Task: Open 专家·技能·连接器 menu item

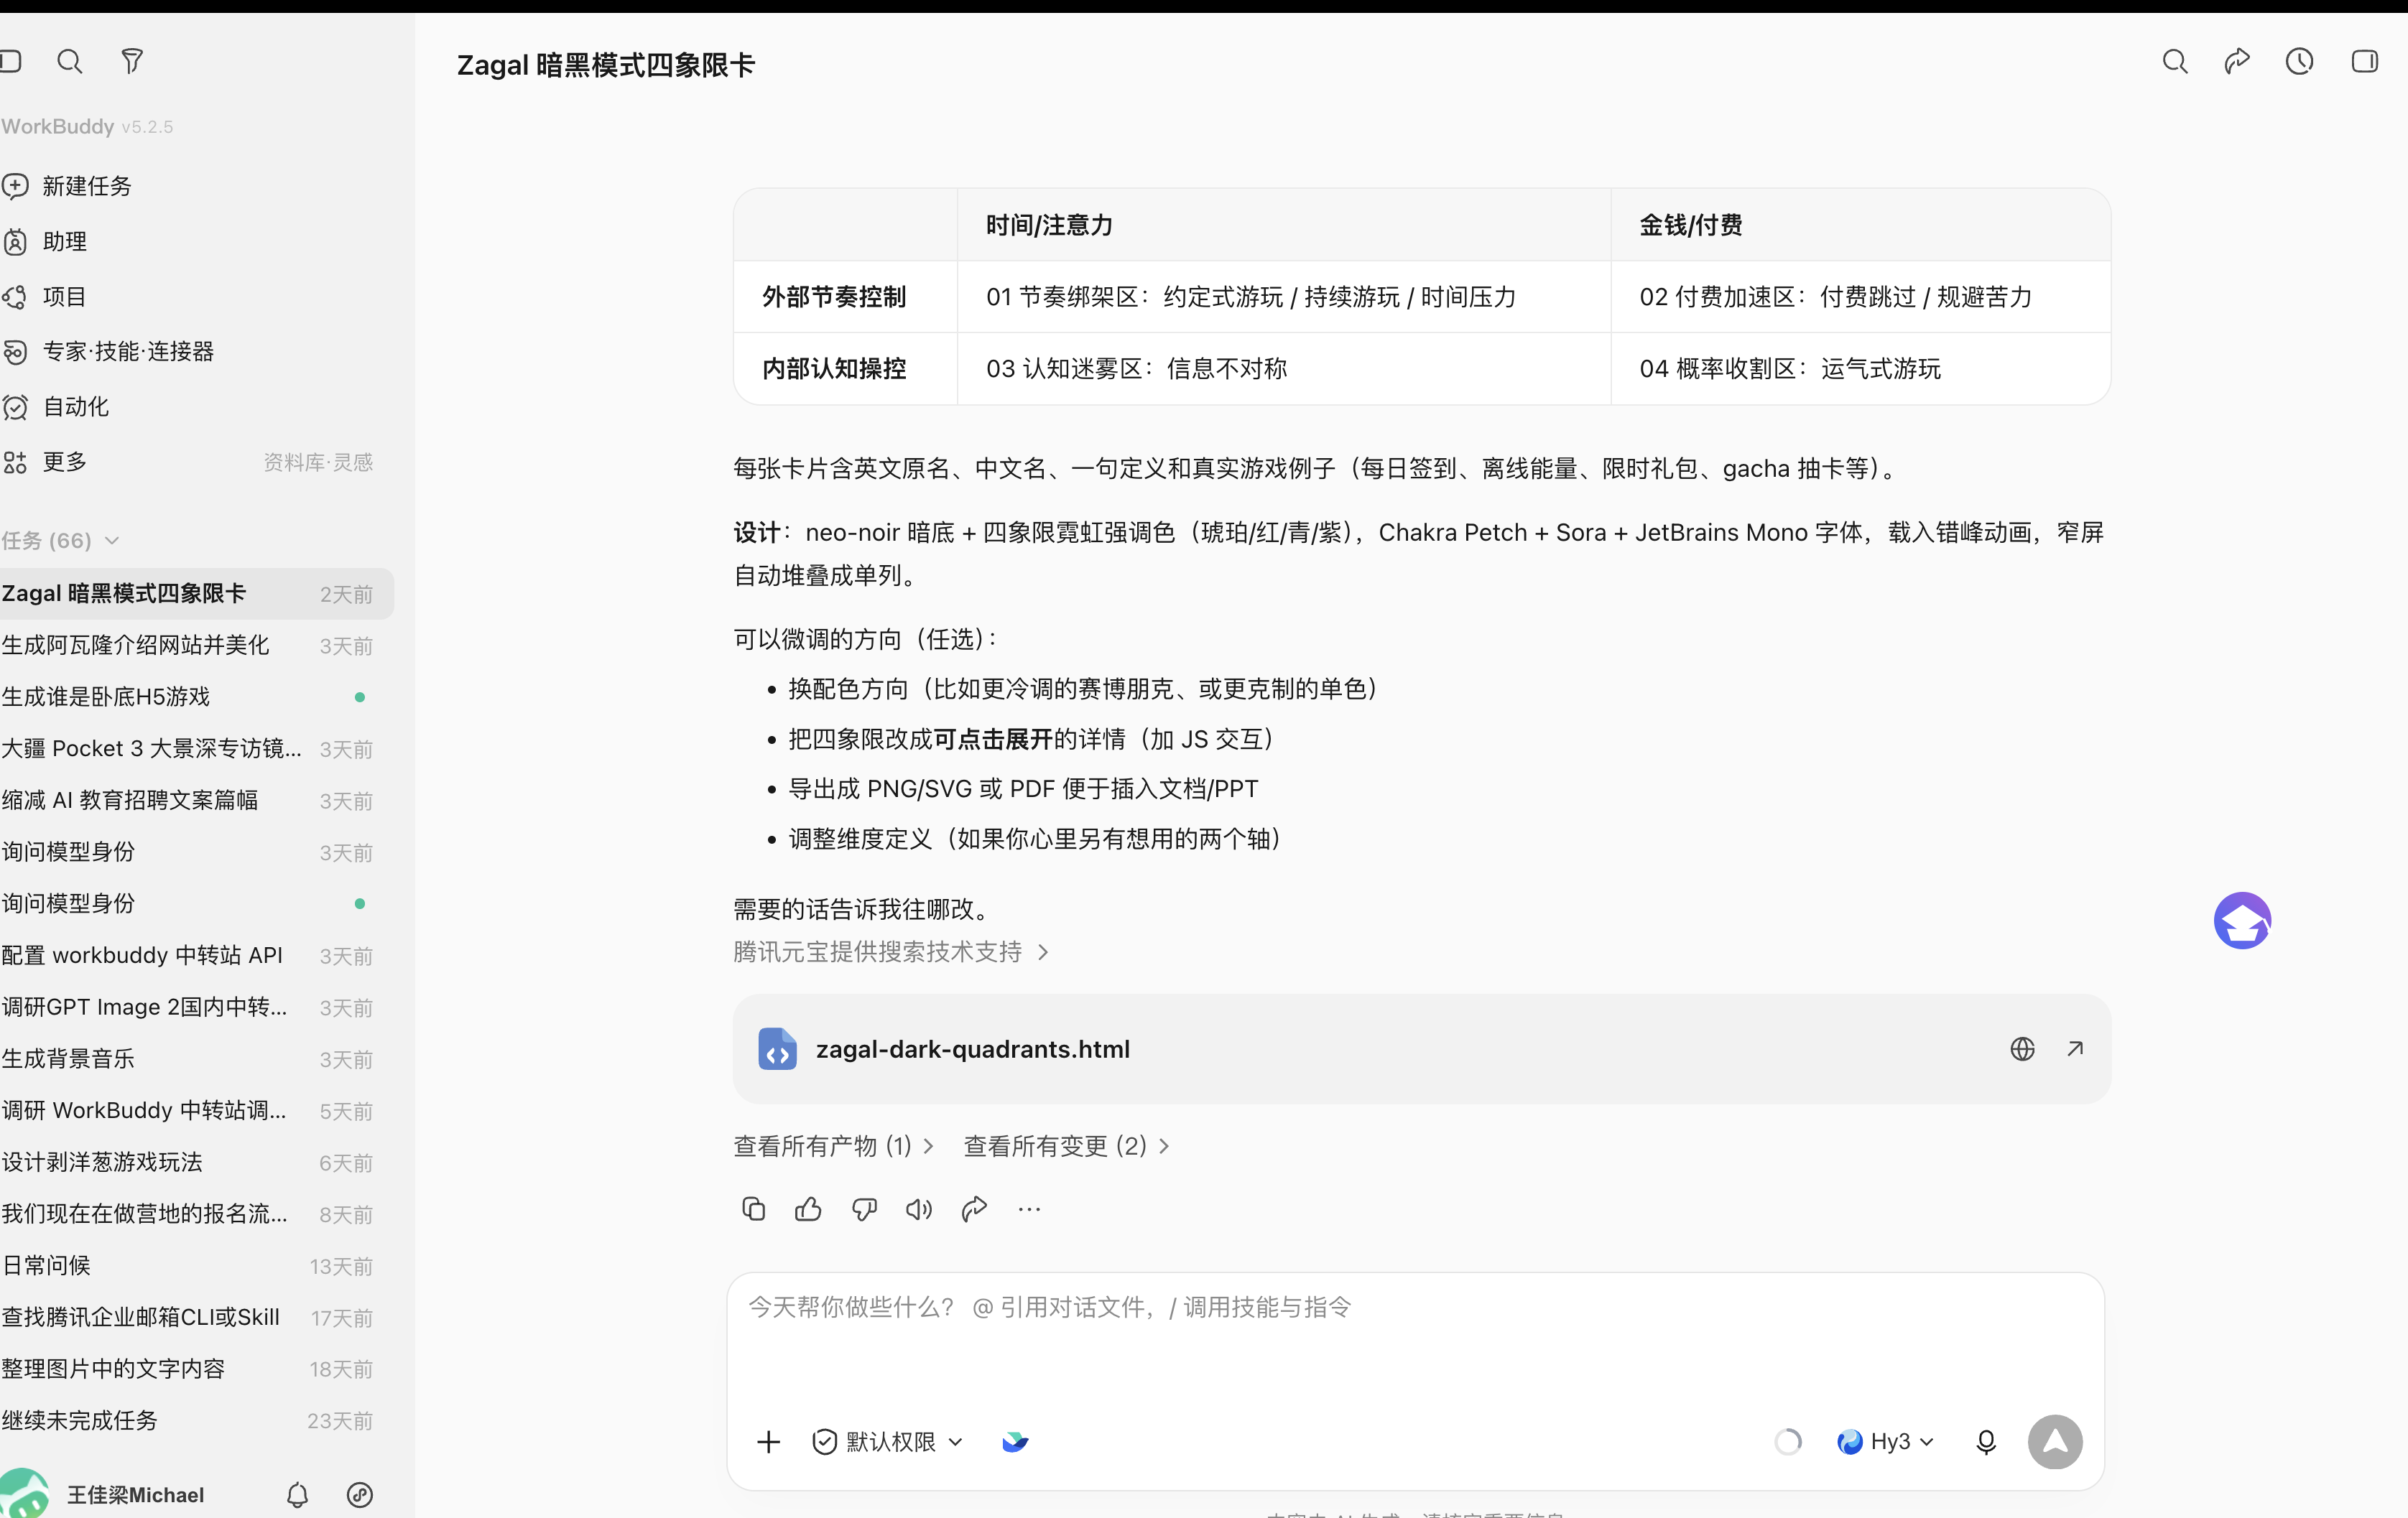Action: (x=108, y=352)
